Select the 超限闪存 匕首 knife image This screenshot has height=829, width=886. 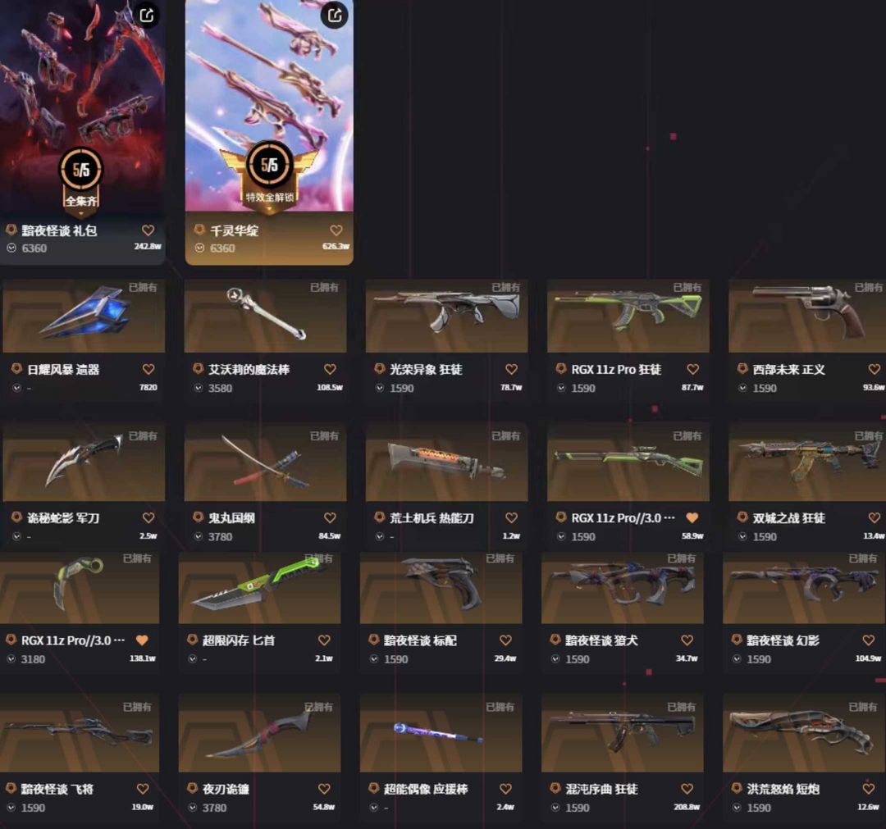coord(259,588)
